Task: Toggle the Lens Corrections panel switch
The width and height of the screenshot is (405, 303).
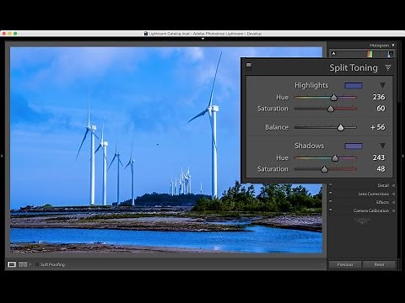Action: 331,194
